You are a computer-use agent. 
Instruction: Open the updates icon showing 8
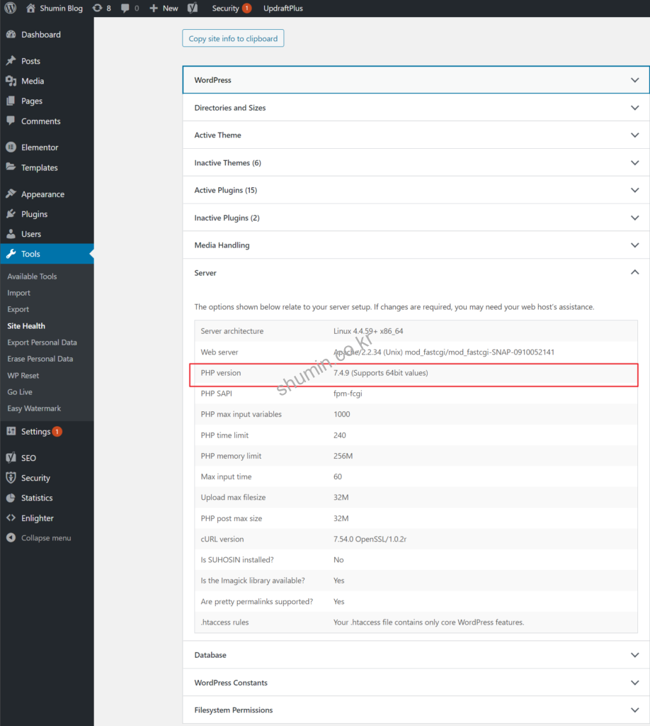pos(97,9)
